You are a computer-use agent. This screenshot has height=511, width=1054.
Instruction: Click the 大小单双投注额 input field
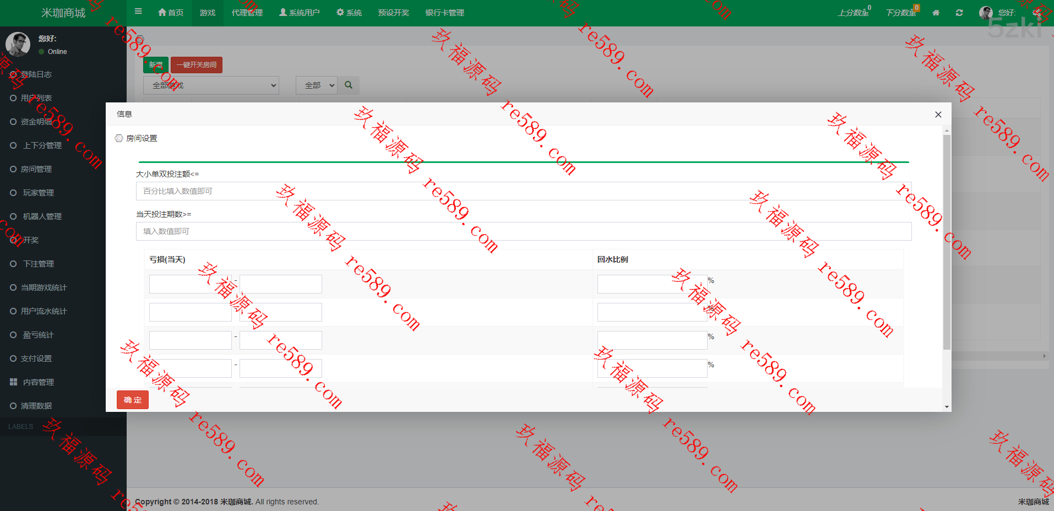click(x=523, y=191)
